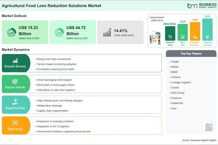Click the pie chart icon beside US$ 44.72 Billion
This screenshot has height=145, width=218.
coord(59,32)
